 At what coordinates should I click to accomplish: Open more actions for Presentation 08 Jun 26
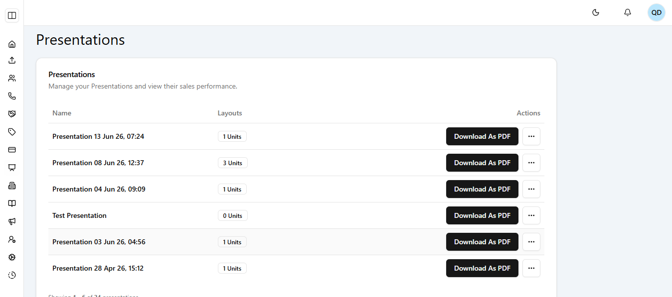point(531,163)
